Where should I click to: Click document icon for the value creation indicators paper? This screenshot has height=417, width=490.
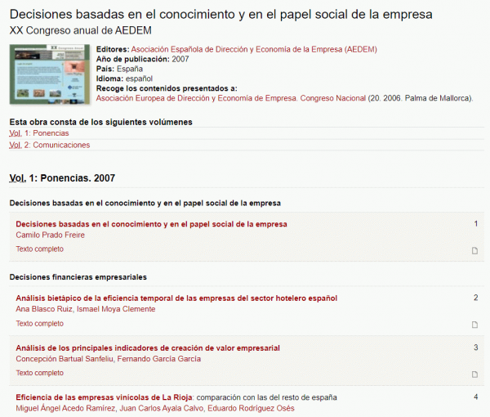[474, 374]
